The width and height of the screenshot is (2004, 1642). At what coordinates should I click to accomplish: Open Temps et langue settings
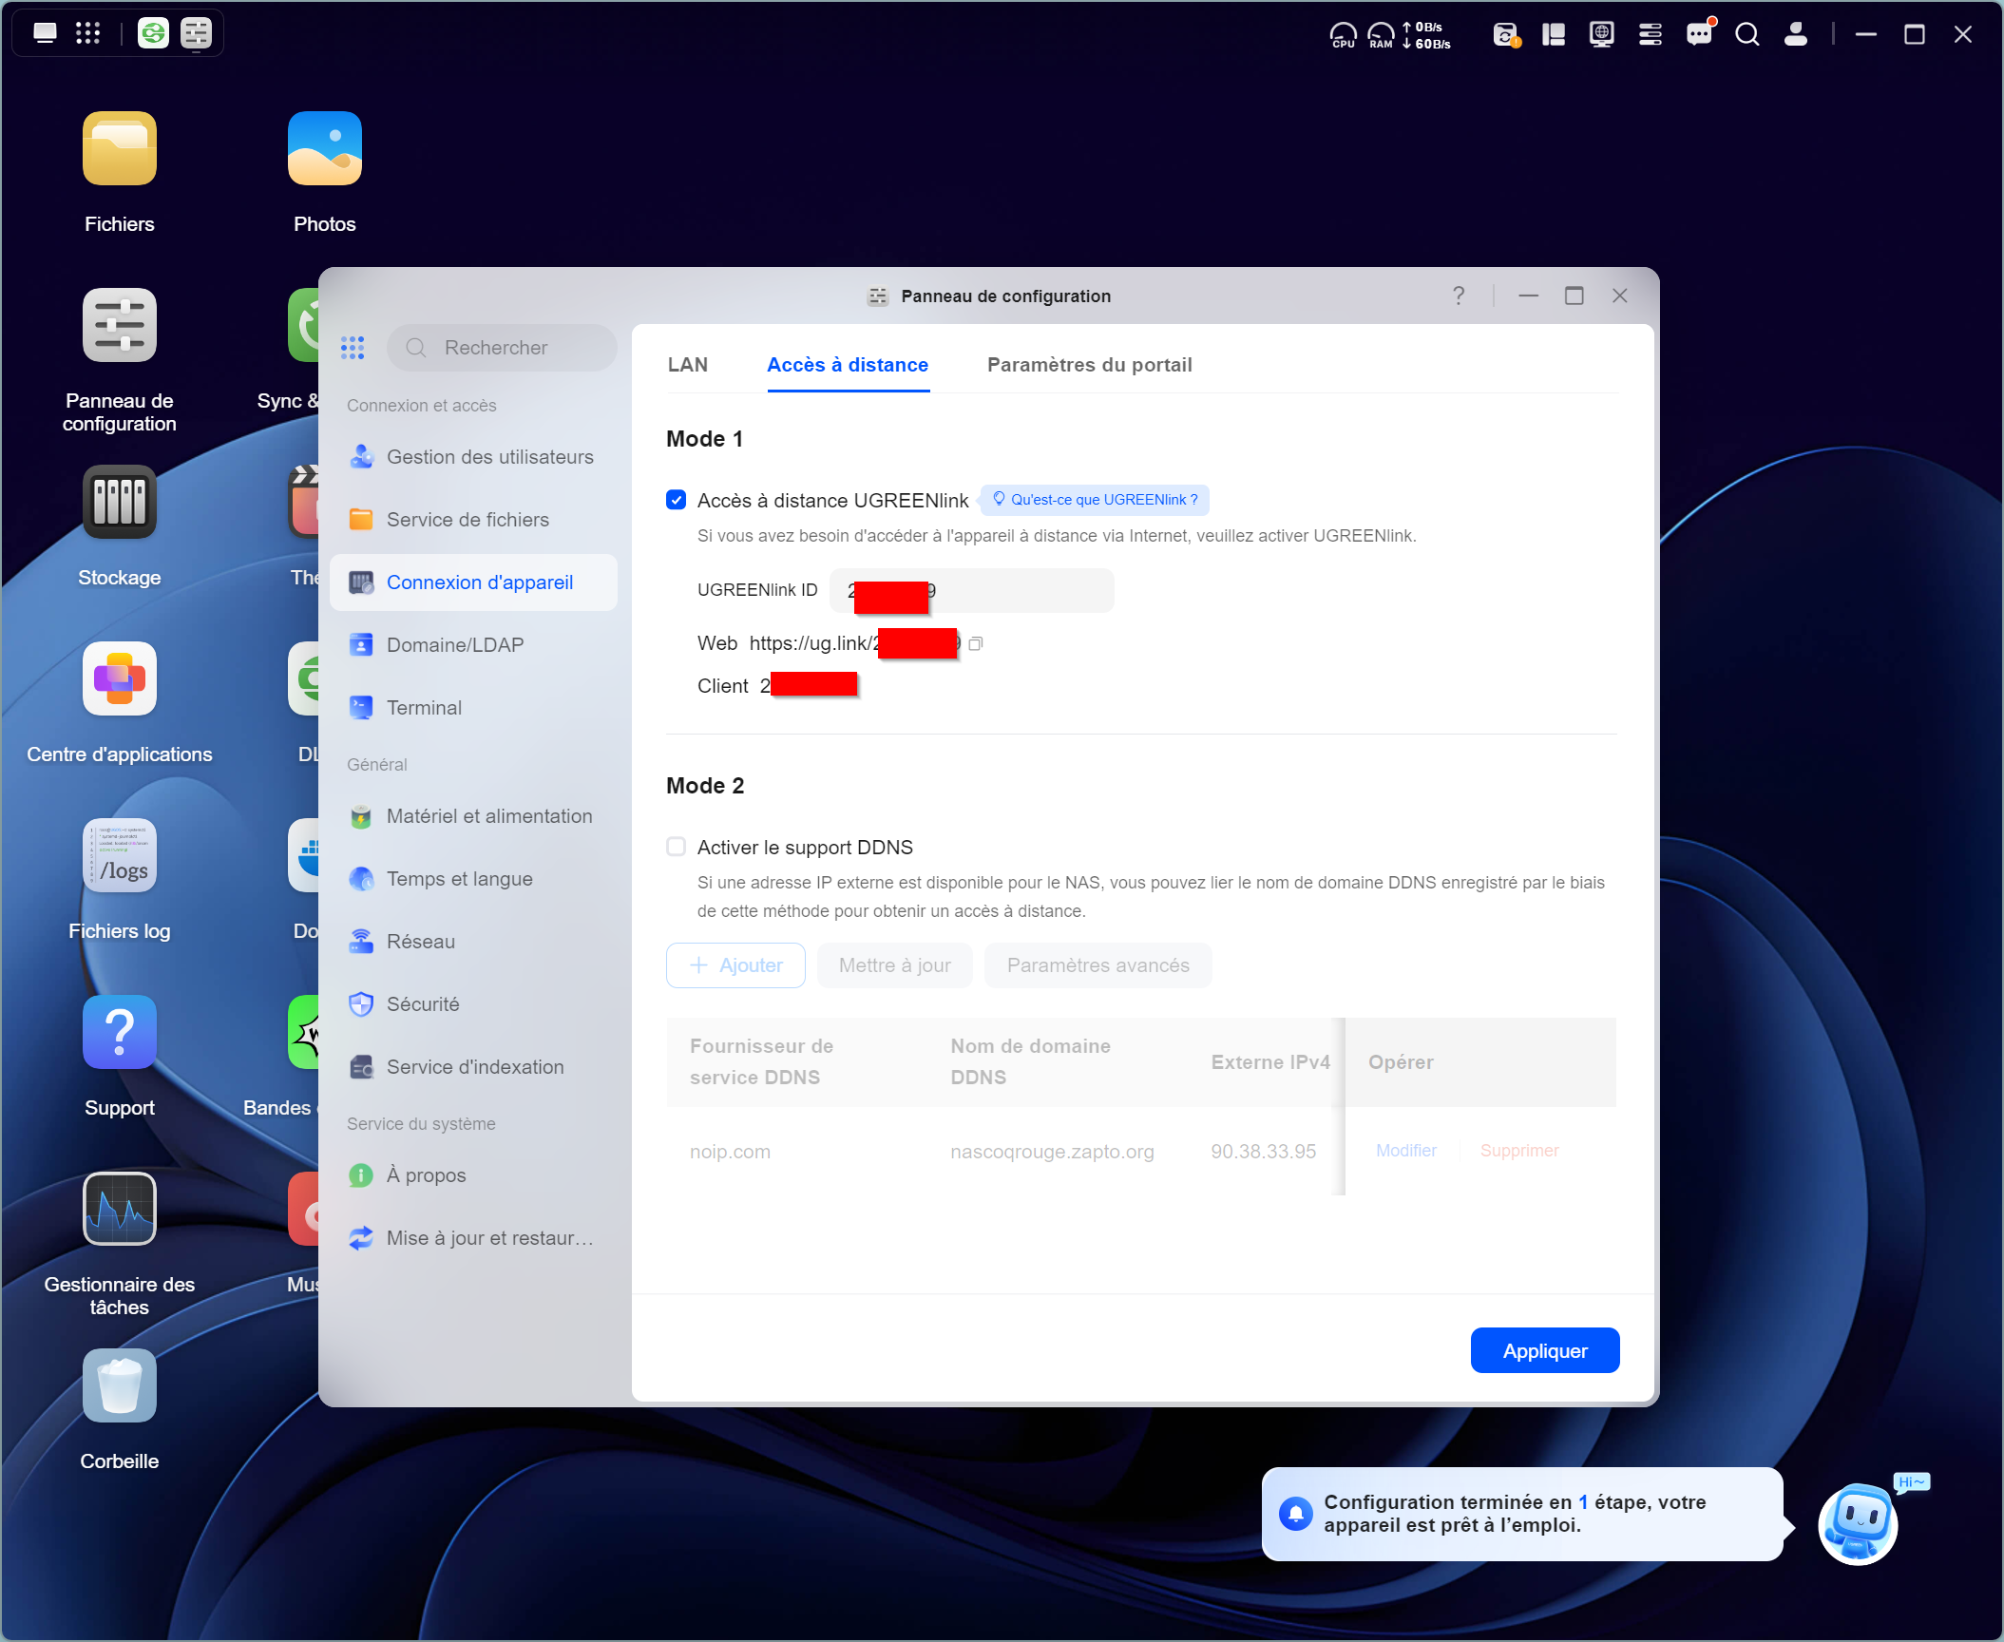473,879
